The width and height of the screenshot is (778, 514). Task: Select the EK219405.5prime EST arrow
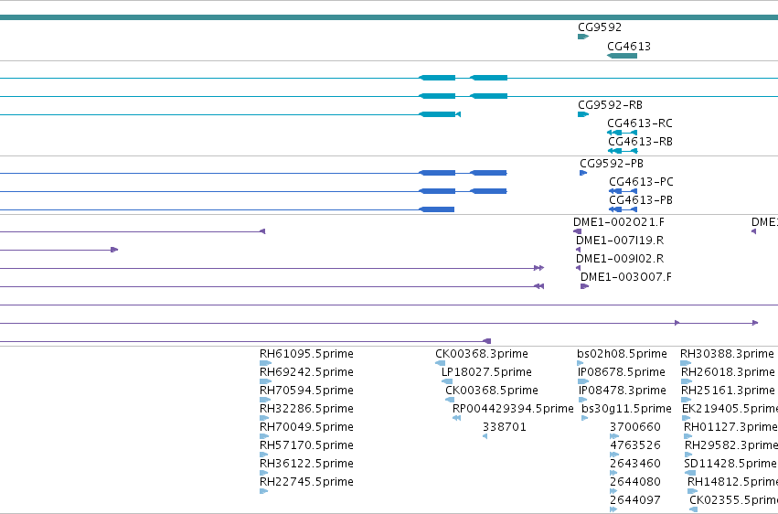click(x=687, y=418)
